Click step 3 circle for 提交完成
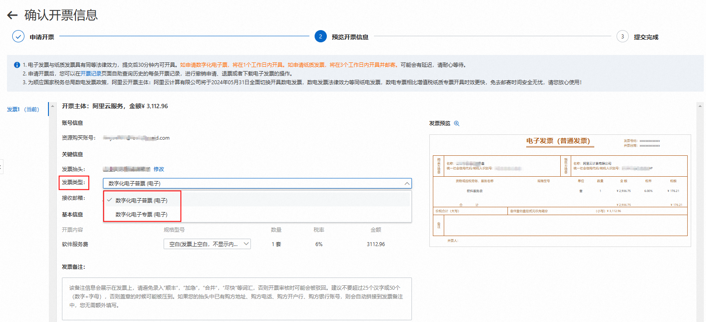The height and width of the screenshot is (322, 706). (623, 37)
